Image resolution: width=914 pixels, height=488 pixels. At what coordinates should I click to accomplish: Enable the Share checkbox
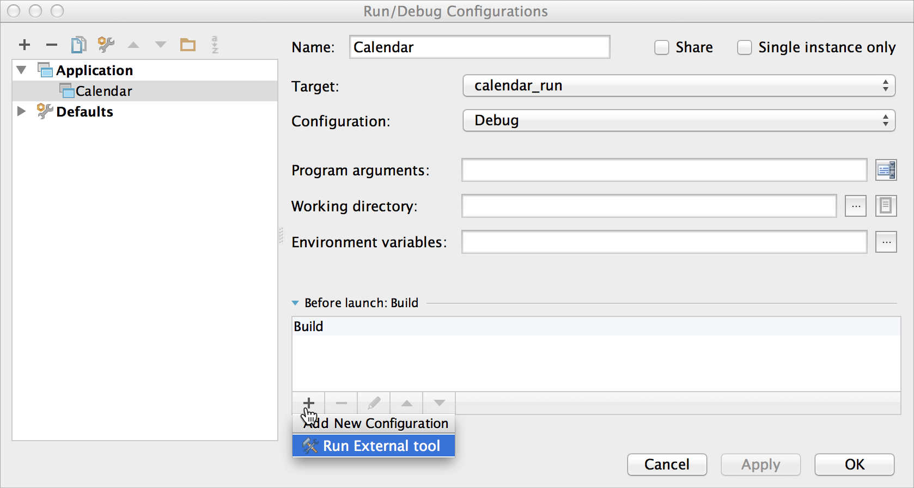click(x=662, y=48)
